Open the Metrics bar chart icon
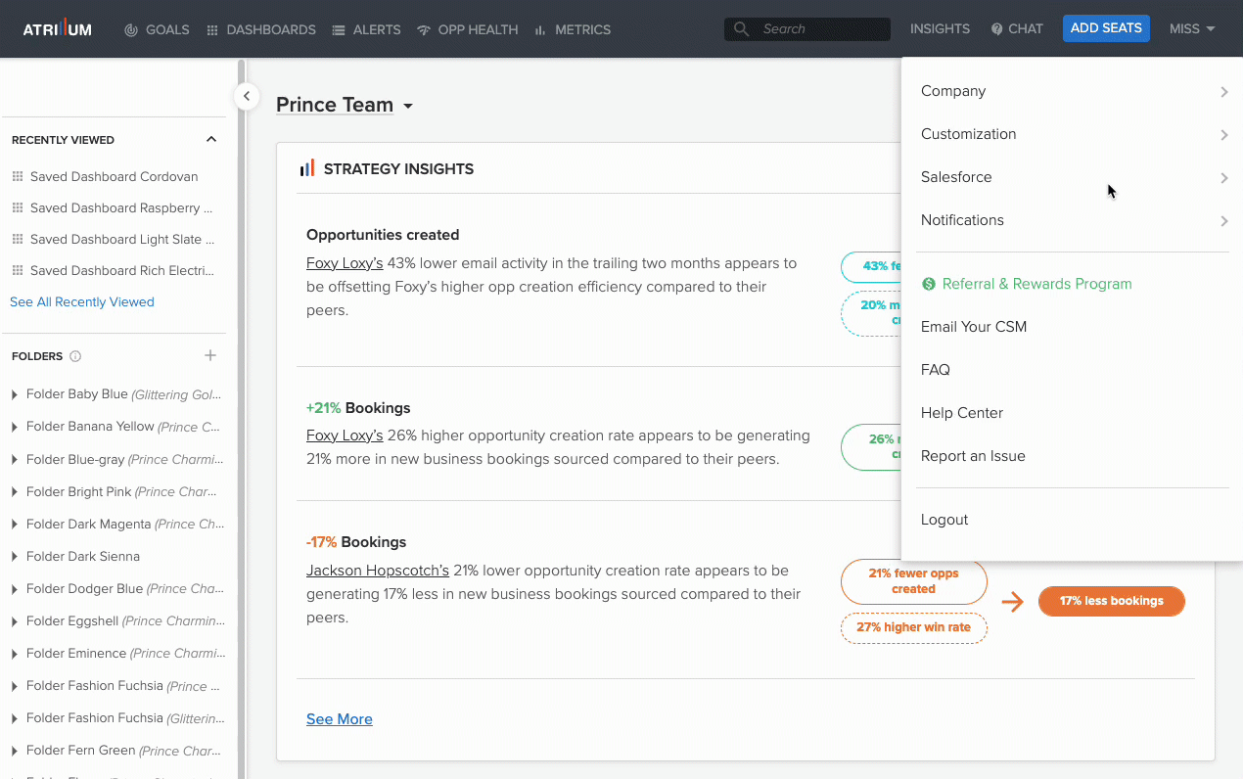The image size is (1243, 779). coord(540,29)
